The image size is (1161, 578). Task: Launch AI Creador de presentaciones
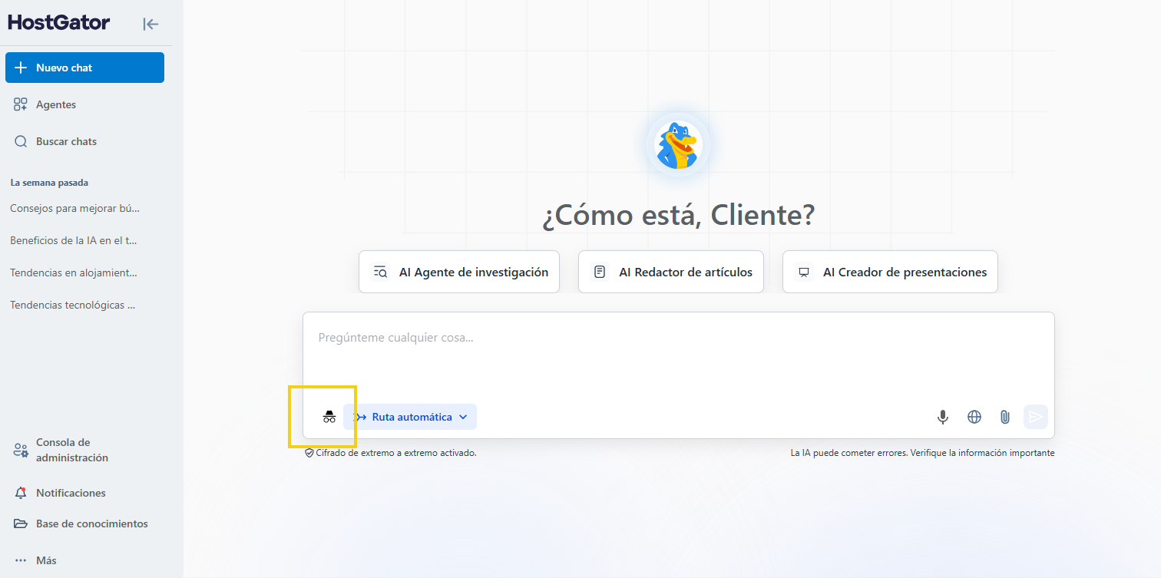click(890, 272)
